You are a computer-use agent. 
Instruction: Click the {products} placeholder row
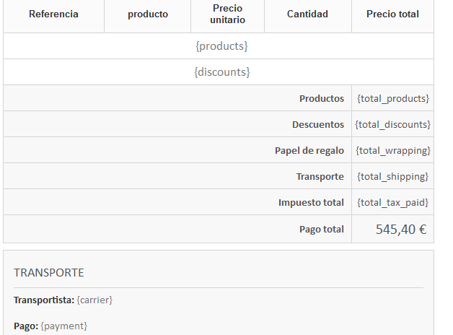point(221,46)
